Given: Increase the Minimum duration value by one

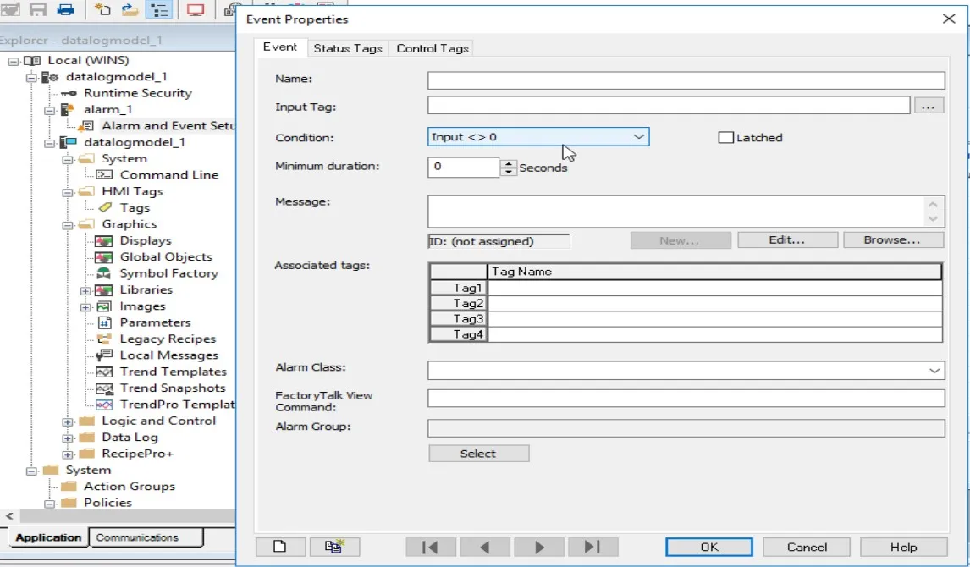Looking at the screenshot, I should tap(509, 163).
